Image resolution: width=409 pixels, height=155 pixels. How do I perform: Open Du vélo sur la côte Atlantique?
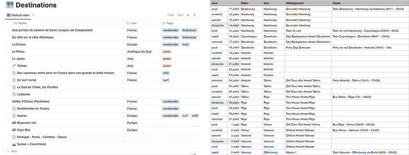(33, 37)
